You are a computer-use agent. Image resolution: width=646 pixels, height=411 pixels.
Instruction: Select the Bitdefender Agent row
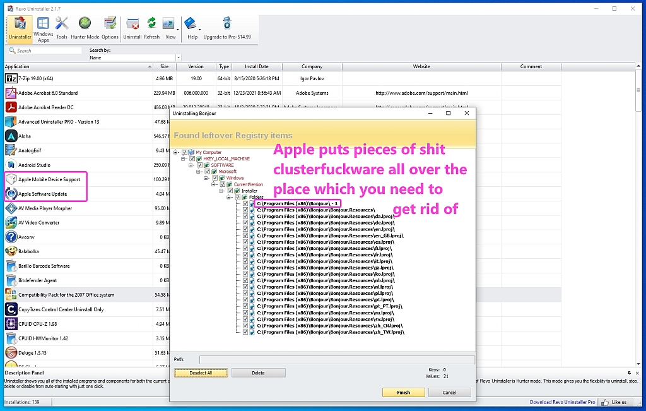coord(78,280)
